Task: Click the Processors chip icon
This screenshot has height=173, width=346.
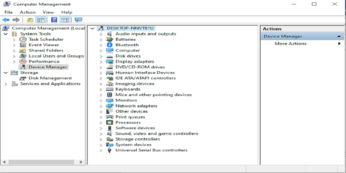Action: point(110,123)
